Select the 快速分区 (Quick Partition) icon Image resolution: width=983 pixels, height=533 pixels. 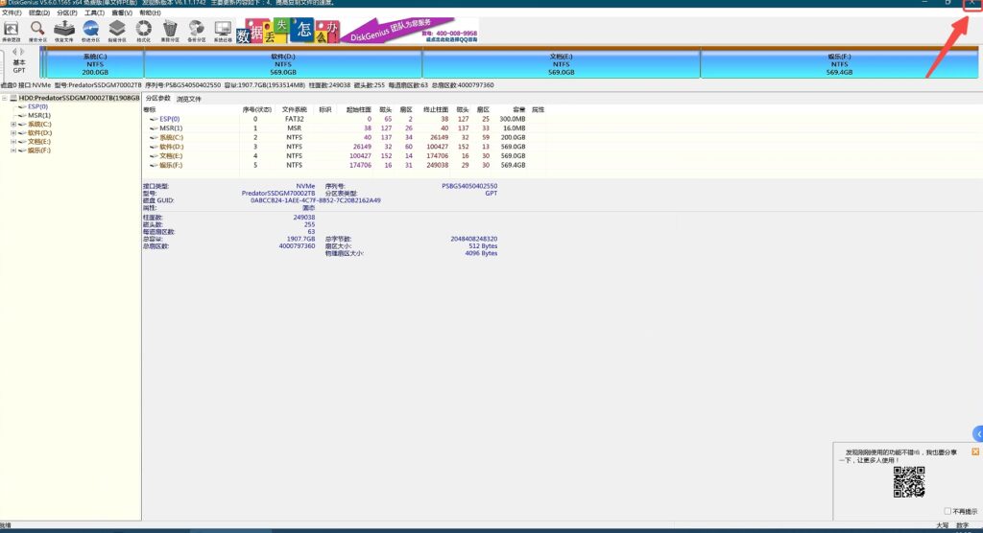(90, 31)
